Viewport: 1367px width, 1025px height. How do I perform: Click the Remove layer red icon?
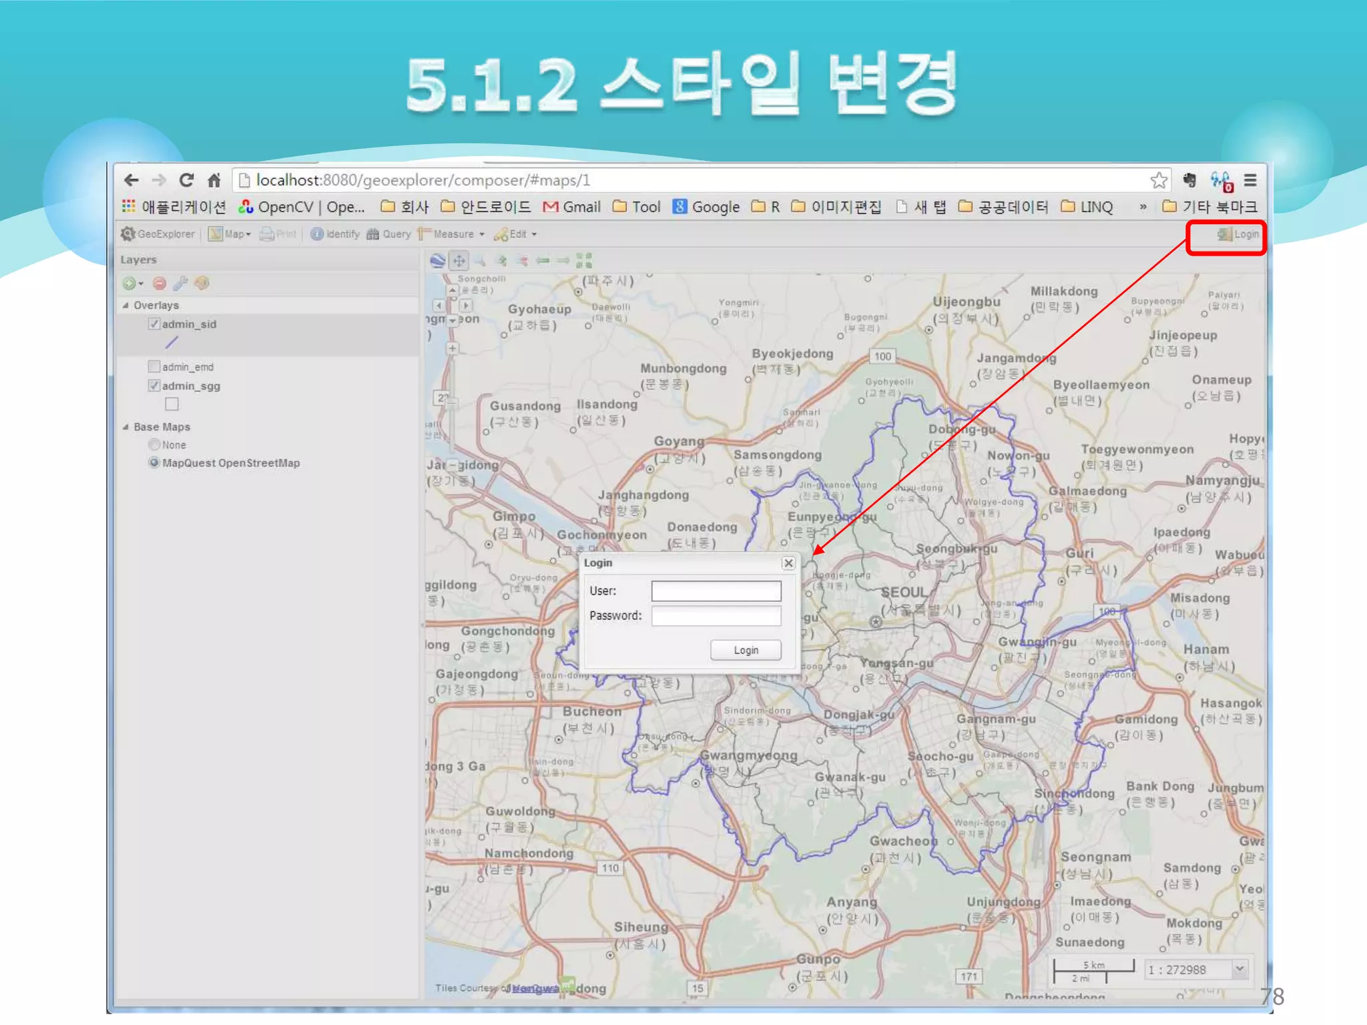tap(159, 284)
